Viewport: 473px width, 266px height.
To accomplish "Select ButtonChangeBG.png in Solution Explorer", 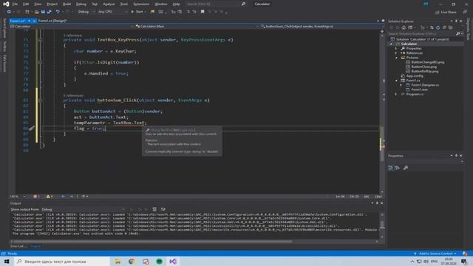I will 427,62.
